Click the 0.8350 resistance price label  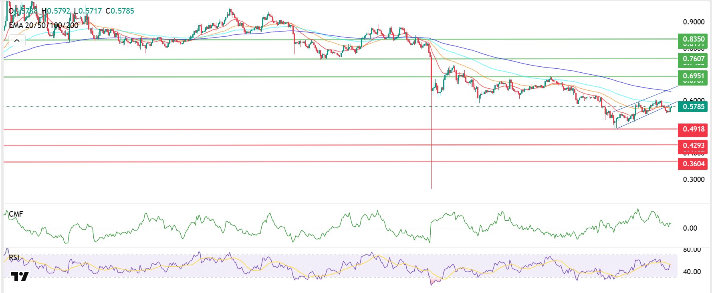[x=693, y=39]
